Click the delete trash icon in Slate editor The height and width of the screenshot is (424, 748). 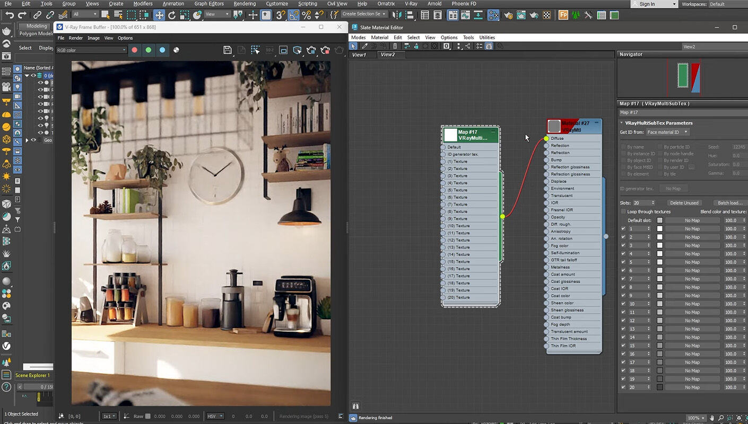tap(395, 46)
